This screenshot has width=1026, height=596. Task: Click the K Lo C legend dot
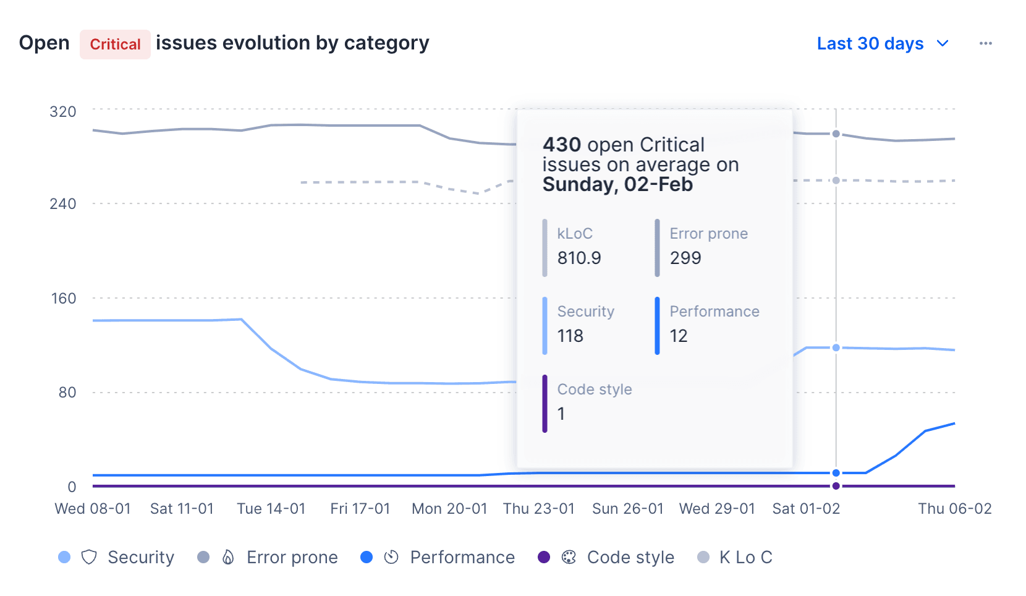703,557
